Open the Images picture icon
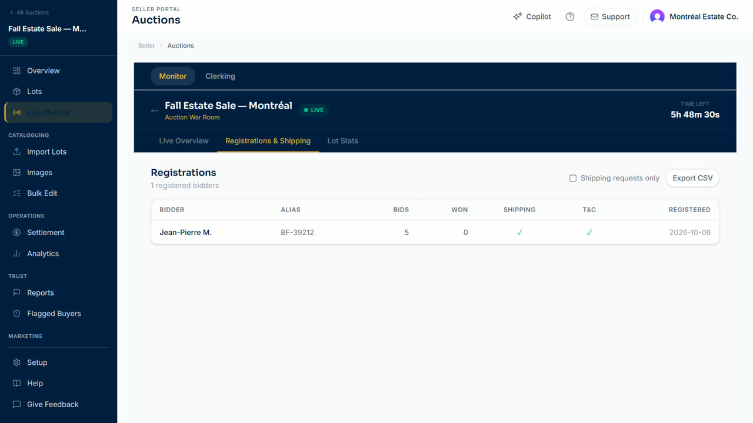 [16, 173]
